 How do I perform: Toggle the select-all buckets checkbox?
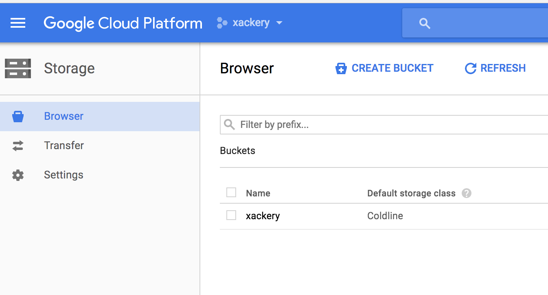(231, 192)
